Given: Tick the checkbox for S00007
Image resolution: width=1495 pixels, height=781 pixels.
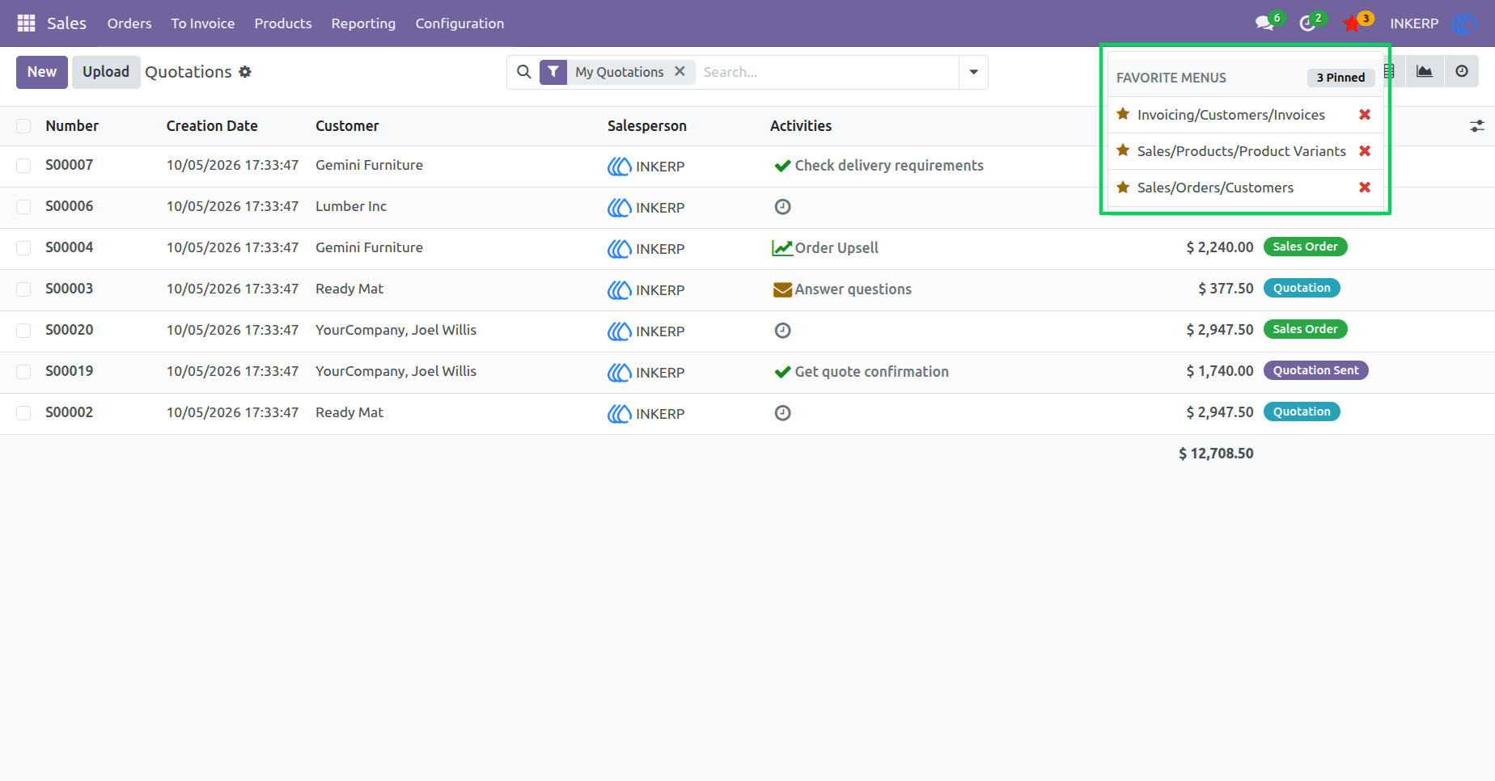Looking at the screenshot, I should (x=23, y=166).
